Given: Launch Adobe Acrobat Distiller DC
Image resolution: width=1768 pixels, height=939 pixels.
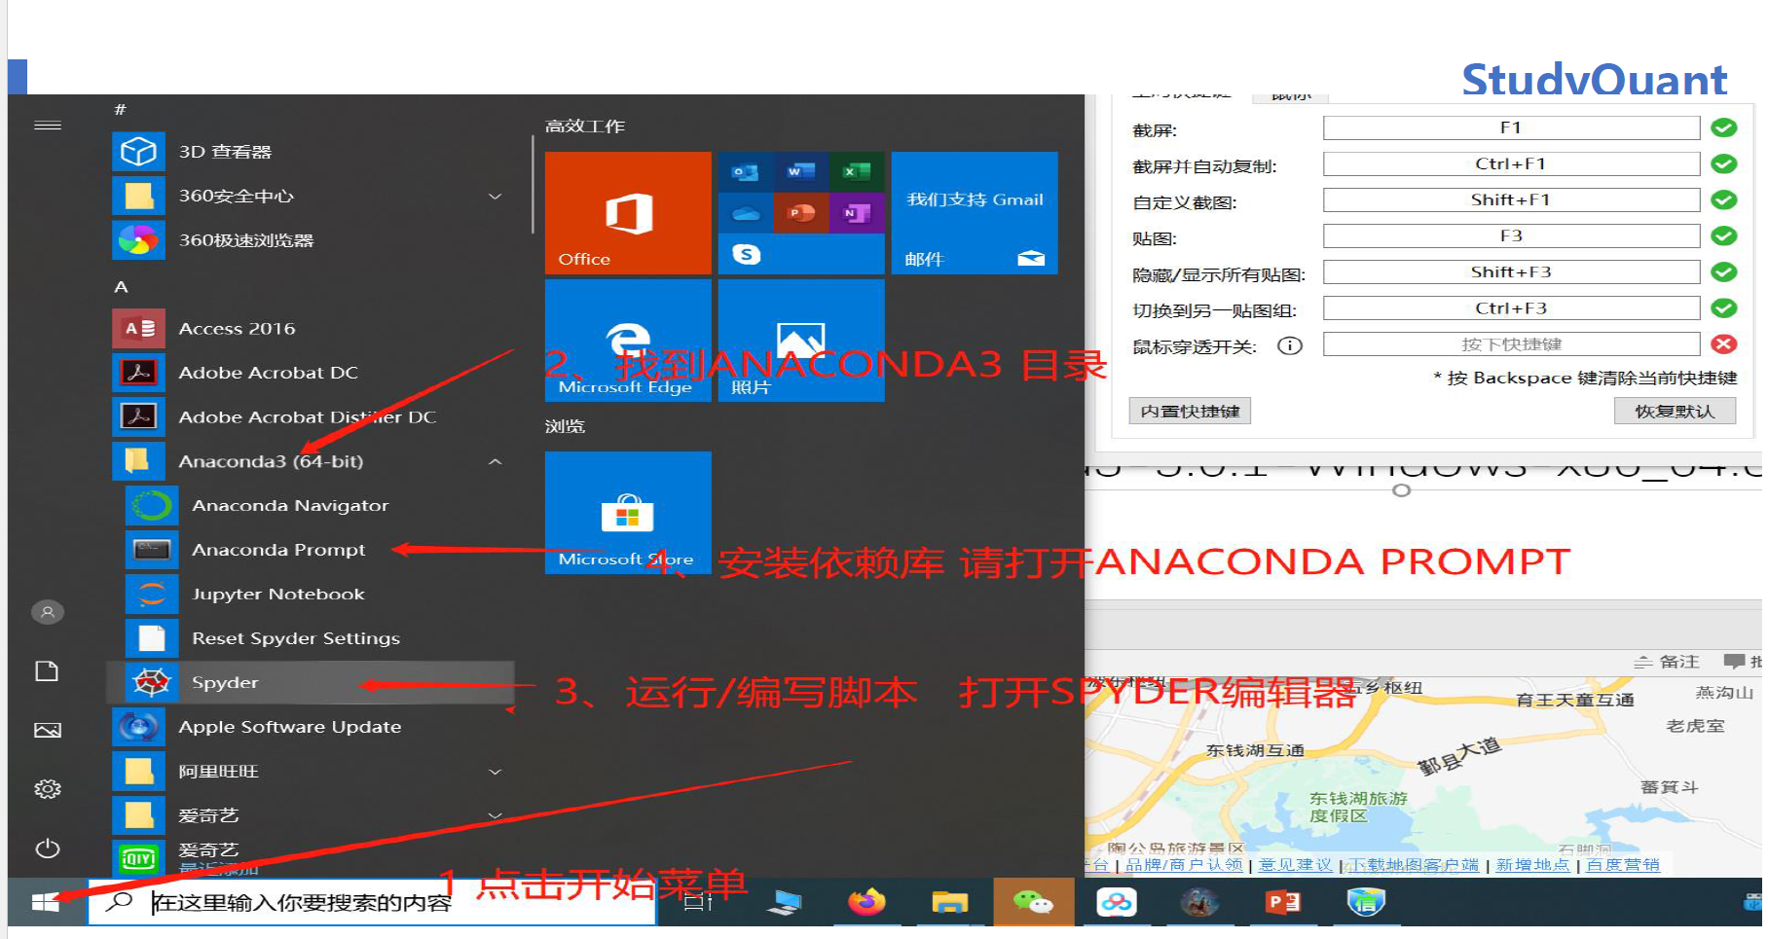Looking at the screenshot, I should (312, 417).
